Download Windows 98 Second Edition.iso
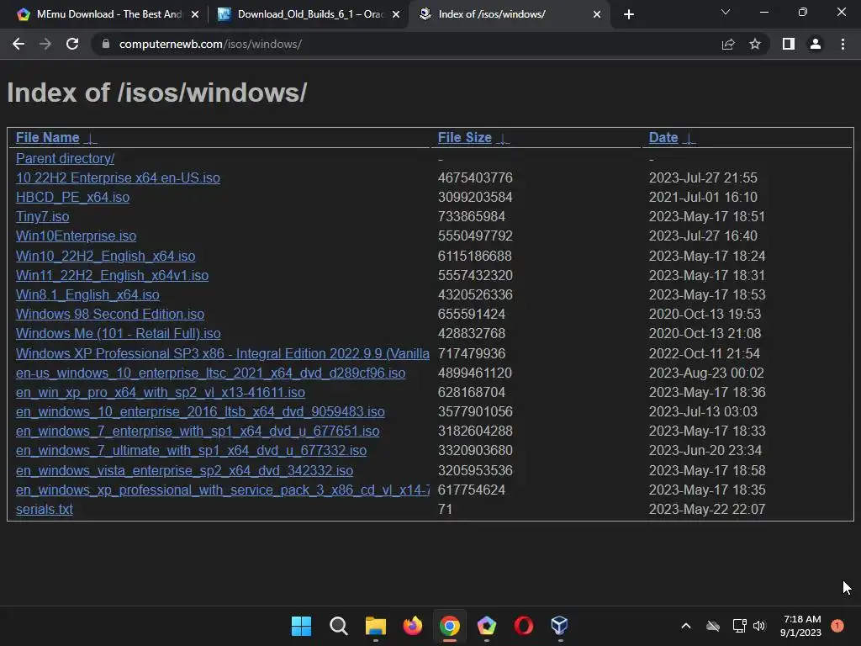The width and height of the screenshot is (861, 646). (x=110, y=314)
